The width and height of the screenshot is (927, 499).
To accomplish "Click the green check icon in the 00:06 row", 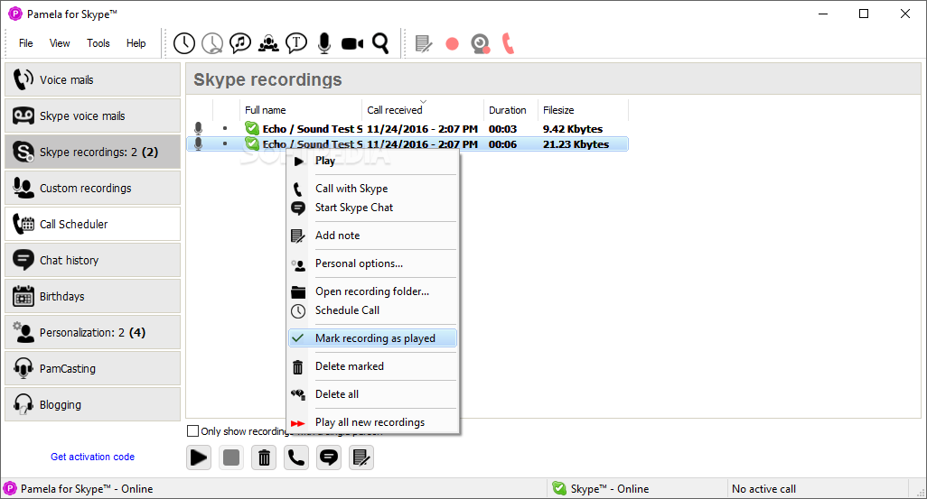I will click(252, 143).
